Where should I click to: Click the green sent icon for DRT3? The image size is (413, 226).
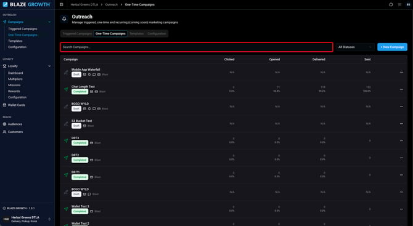click(66, 140)
